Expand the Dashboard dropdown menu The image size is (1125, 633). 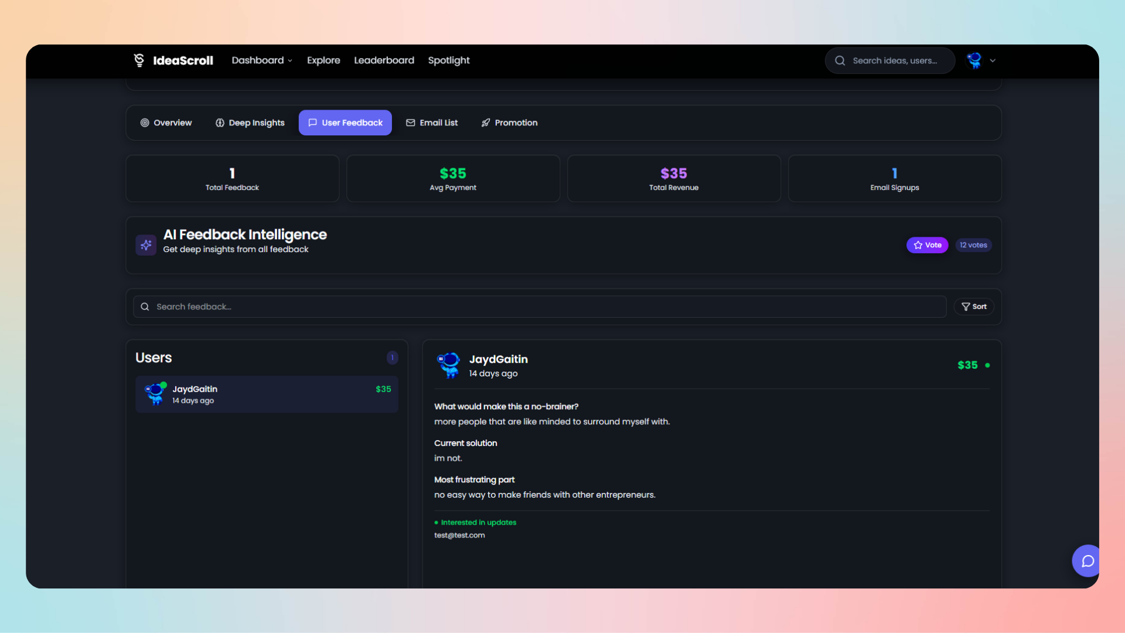point(261,60)
